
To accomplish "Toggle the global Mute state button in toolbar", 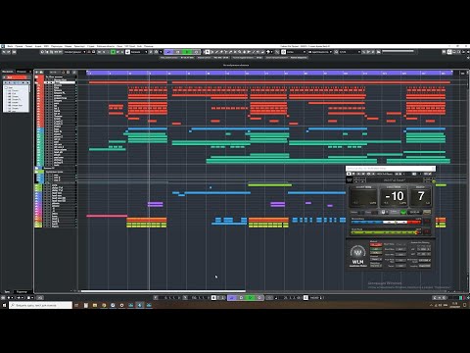I will [x=99, y=52].
